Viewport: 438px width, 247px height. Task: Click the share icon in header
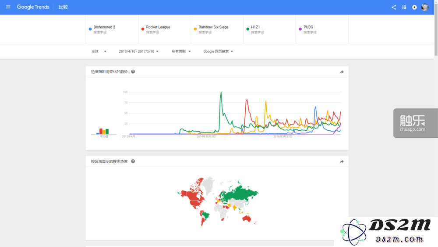(x=394, y=7)
